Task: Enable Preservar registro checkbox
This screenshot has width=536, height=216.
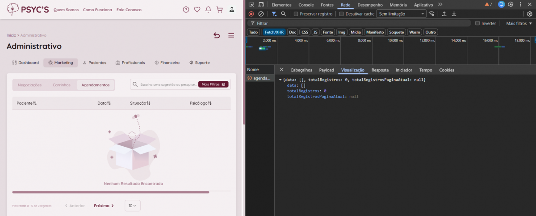Action: 296,14
